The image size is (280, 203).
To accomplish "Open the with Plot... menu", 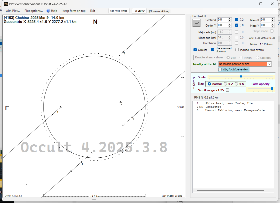I will pos(12,11).
